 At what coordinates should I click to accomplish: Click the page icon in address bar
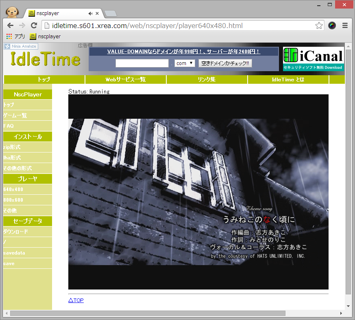(x=47, y=26)
